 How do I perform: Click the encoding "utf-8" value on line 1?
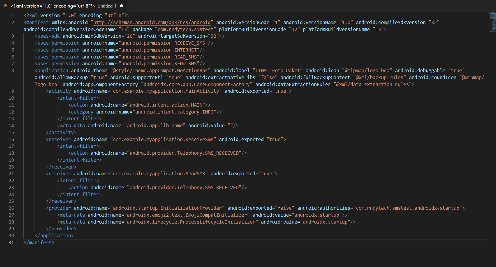pyautogui.click(x=114, y=15)
